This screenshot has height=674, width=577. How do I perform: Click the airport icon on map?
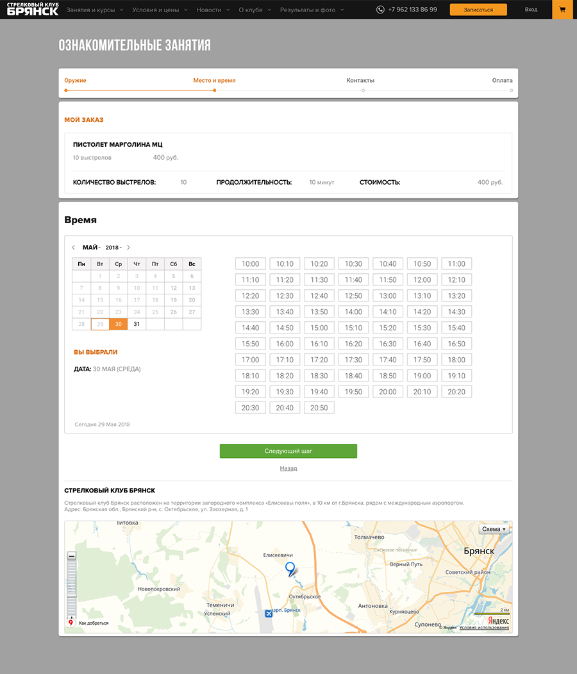click(x=269, y=613)
